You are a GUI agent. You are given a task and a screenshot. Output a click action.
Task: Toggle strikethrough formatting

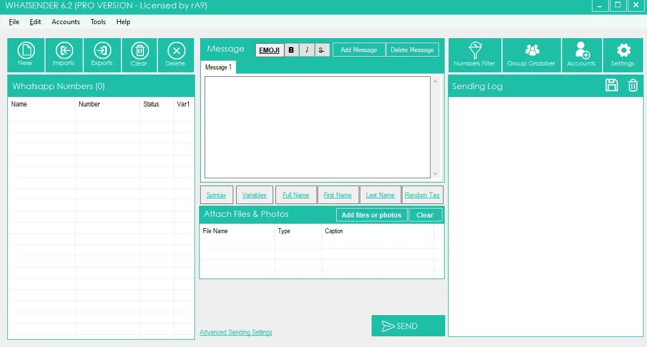click(x=322, y=50)
